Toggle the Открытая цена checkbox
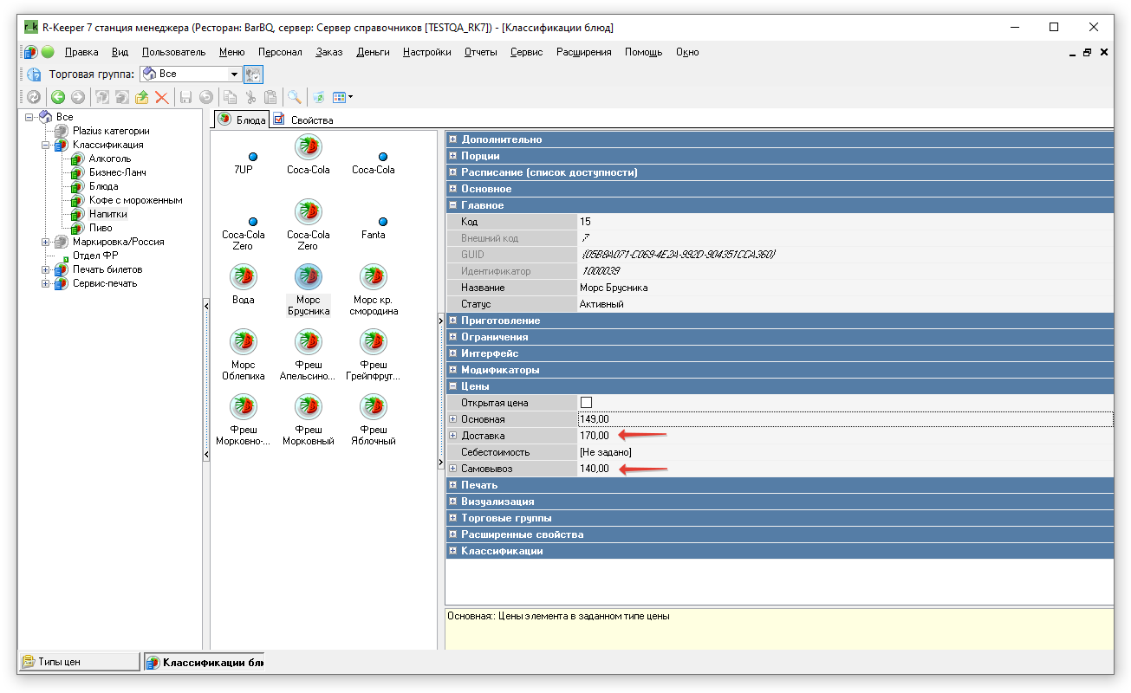 coord(586,403)
